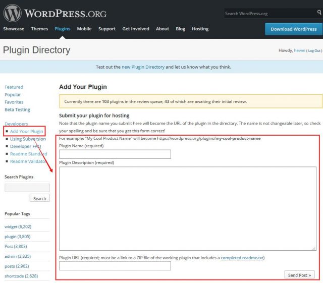Go to the Mobile menu item
The width and height of the screenshot is (323, 283).
coord(84,29)
